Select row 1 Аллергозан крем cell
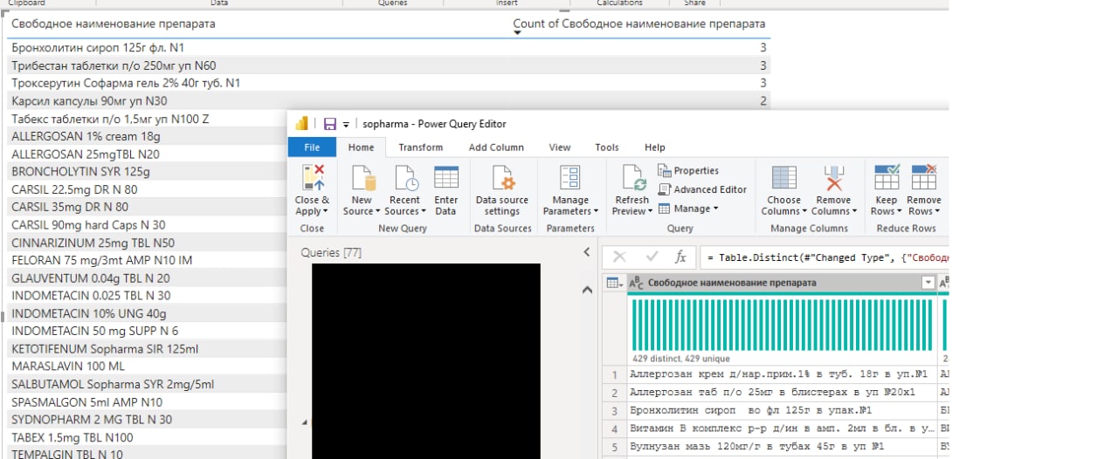The image size is (1118, 459). pyautogui.click(x=782, y=374)
